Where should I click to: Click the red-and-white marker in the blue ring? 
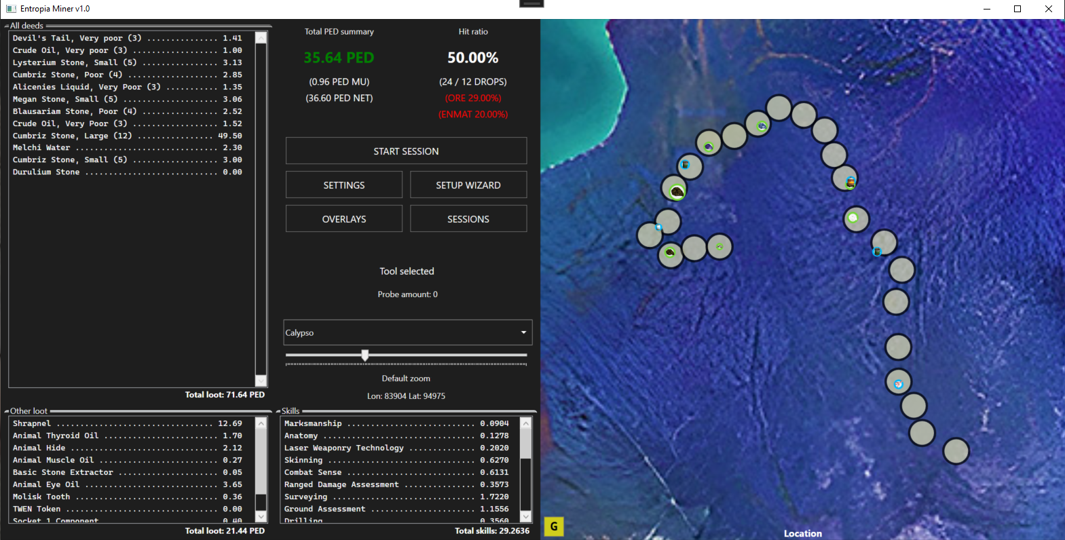898,384
